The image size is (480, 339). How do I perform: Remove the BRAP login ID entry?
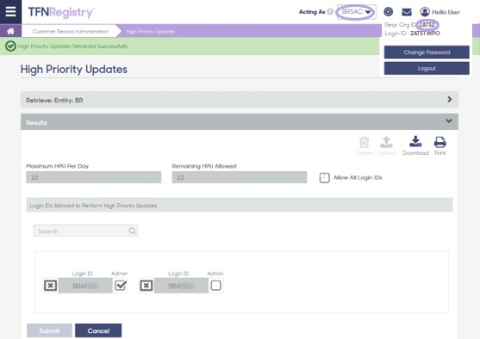[x=50, y=286]
